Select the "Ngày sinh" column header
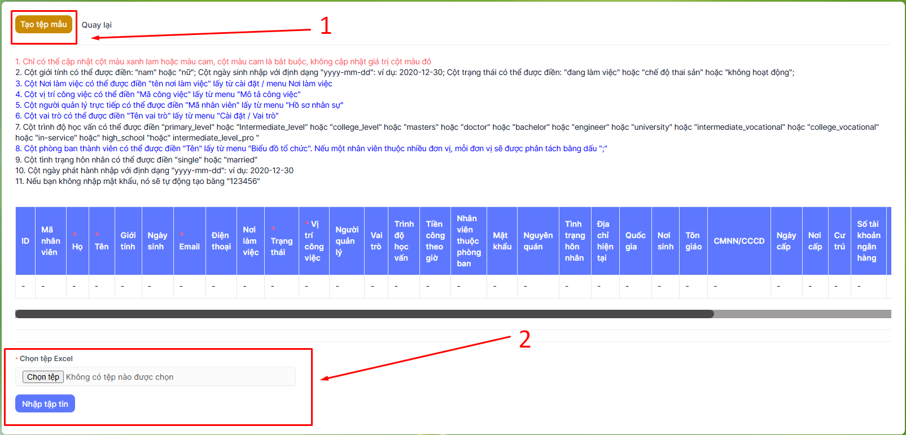 pos(157,241)
